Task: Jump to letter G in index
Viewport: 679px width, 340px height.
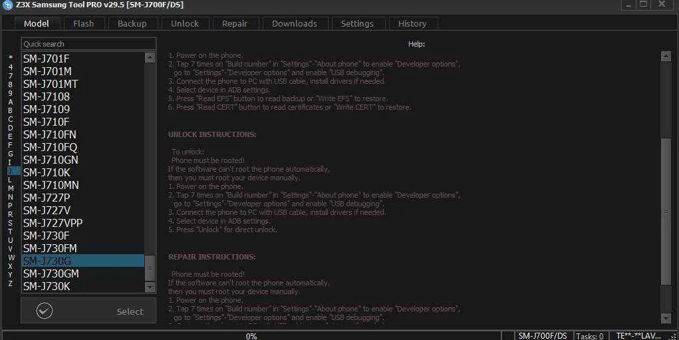Action: (11, 154)
